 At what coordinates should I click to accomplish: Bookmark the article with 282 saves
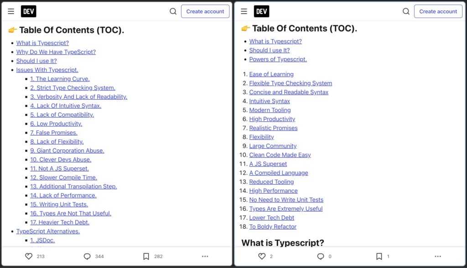click(146, 256)
